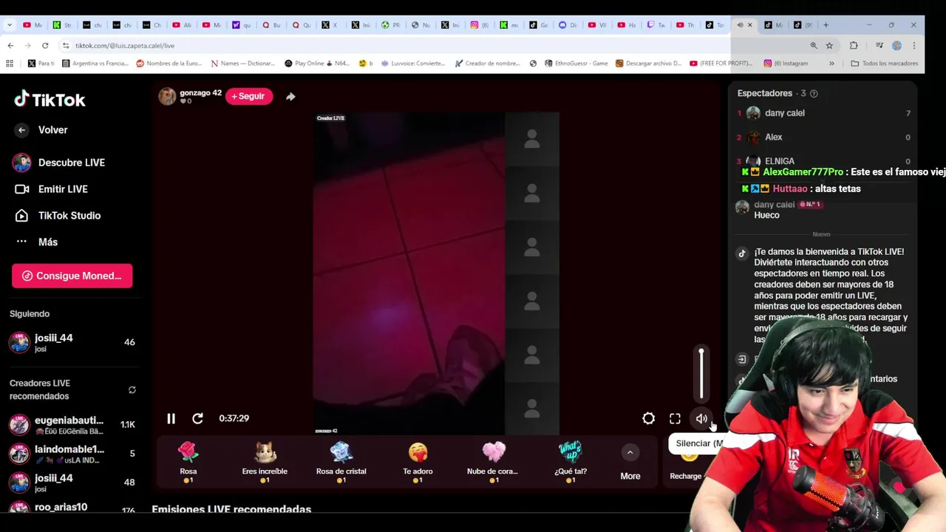Send the Eres increíble gift
946x532 pixels.
point(265,462)
